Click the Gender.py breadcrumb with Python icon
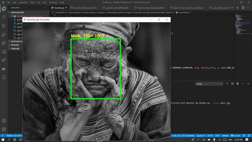 click(182, 12)
